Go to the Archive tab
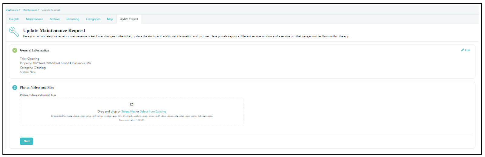The height and width of the screenshot is (157, 485). 55,19
